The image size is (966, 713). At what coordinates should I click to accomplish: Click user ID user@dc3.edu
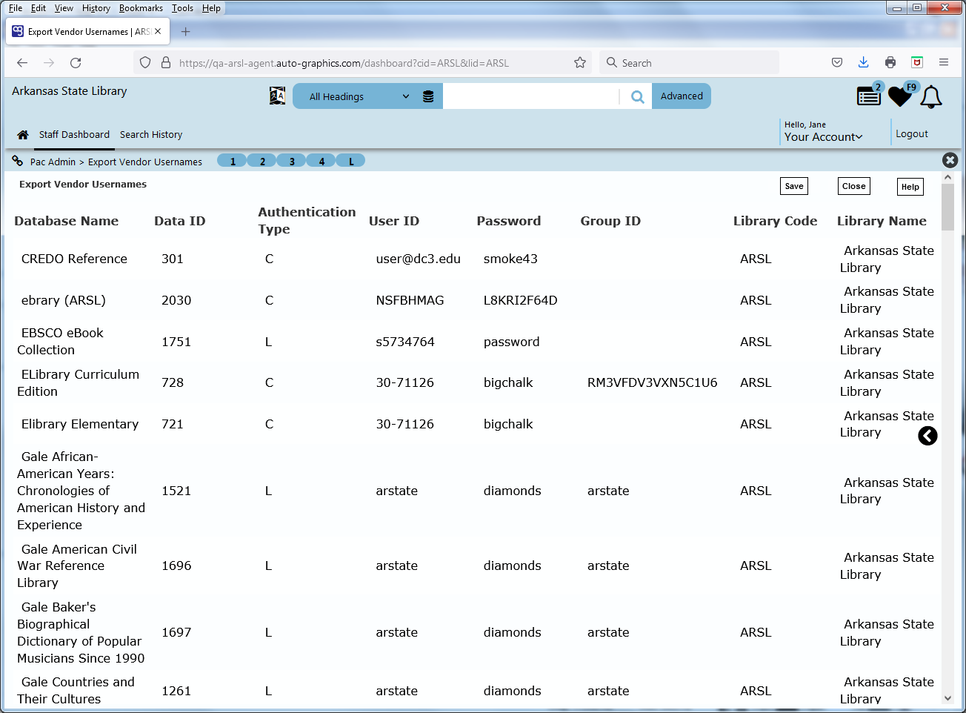pos(419,259)
